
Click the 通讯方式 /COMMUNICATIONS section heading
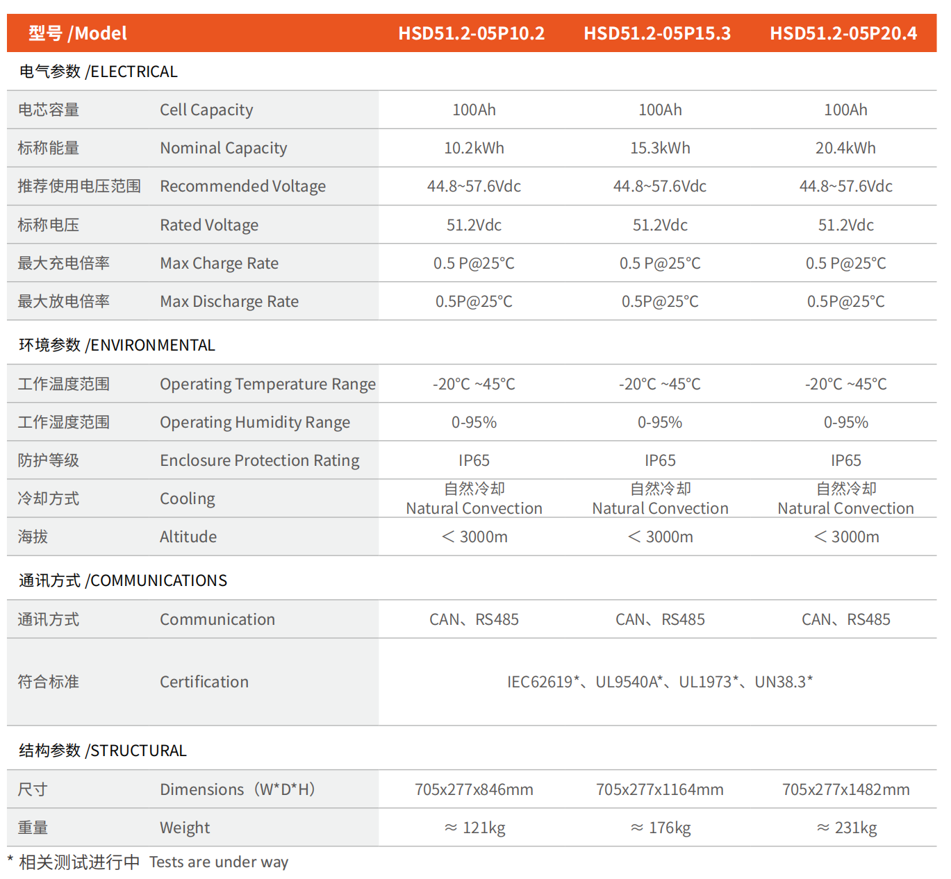click(x=123, y=580)
